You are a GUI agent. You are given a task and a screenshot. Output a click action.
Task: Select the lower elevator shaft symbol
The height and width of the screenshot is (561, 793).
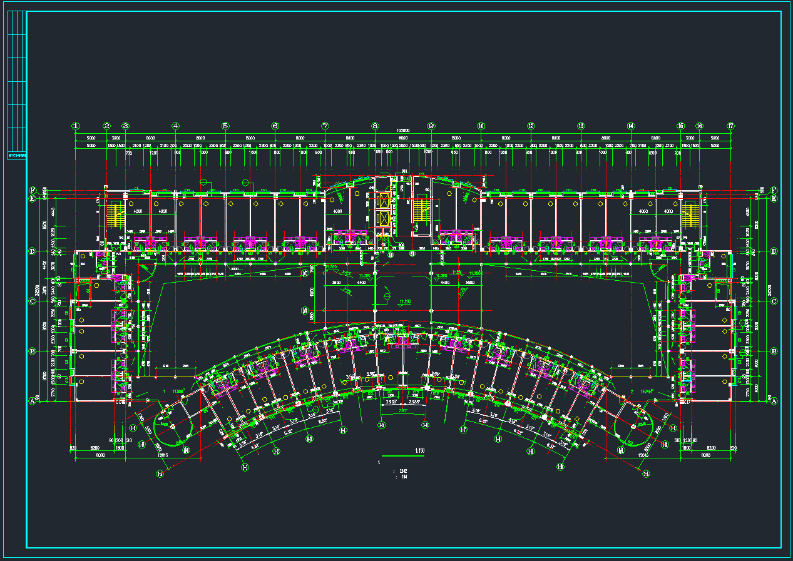point(381,219)
